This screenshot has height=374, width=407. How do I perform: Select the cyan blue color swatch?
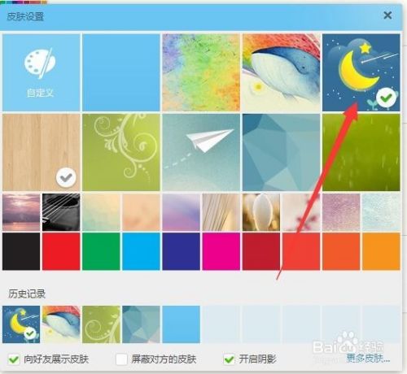(x=141, y=251)
